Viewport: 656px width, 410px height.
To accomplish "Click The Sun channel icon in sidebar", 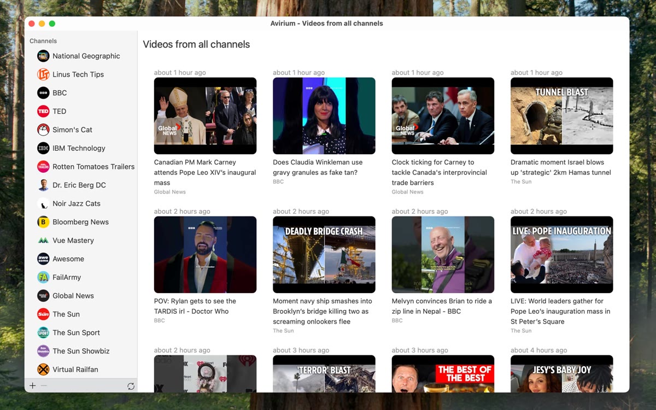I will pos(43,314).
